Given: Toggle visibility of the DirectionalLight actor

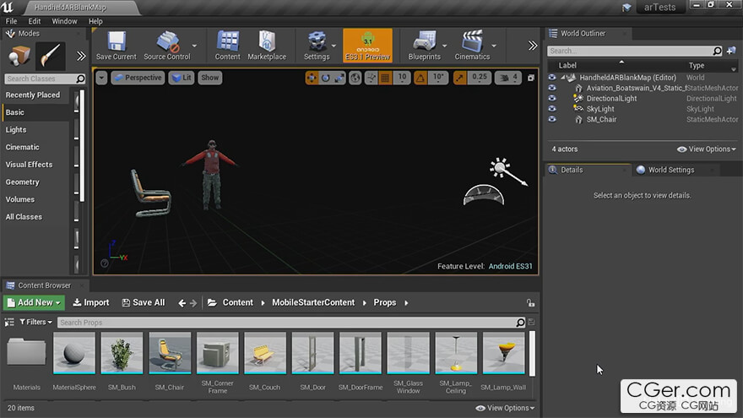Looking at the screenshot, I should coord(552,98).
